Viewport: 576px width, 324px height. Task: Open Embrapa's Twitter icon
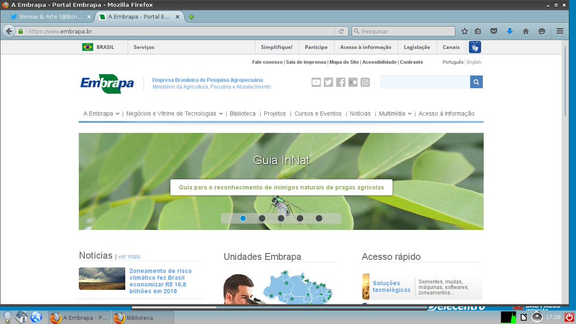click(x=328, y=82)
